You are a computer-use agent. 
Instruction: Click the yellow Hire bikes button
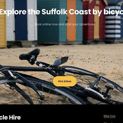coord(65,81)
